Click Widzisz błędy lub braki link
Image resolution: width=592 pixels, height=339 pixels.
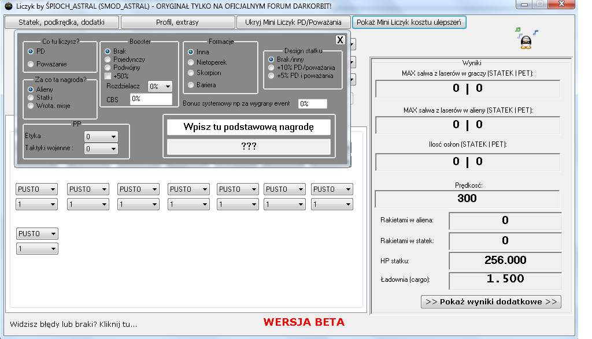point(73,325)
